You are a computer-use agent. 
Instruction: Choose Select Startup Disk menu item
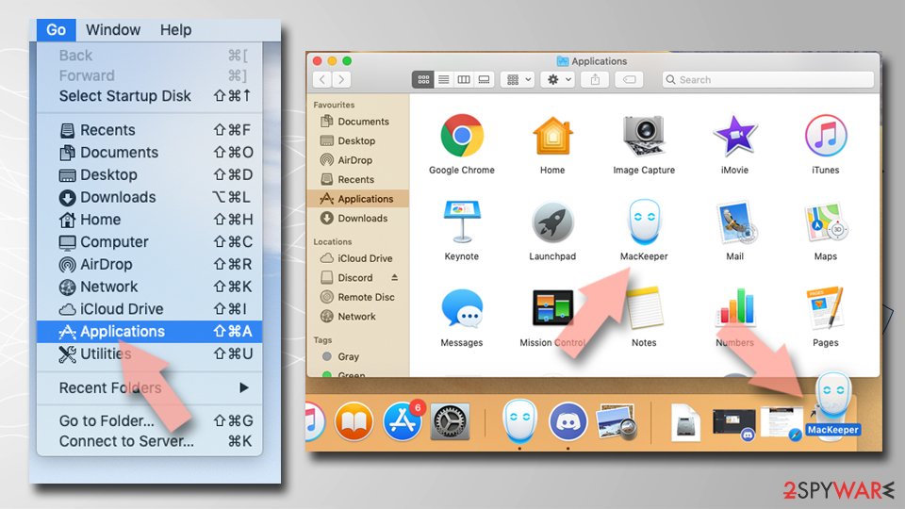point(149,96)
